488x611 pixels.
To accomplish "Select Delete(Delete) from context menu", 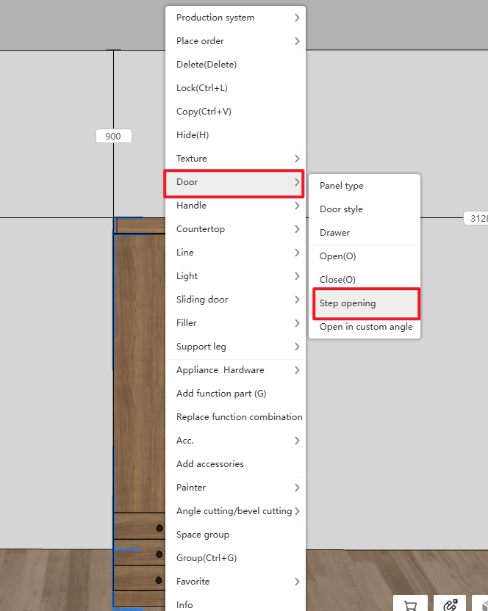I will point(207,65).
